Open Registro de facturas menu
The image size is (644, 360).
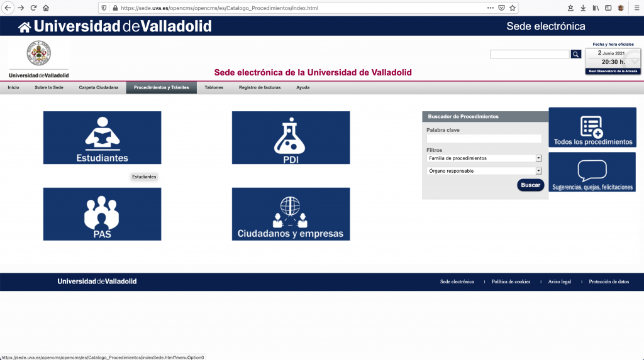coord(260,87)
